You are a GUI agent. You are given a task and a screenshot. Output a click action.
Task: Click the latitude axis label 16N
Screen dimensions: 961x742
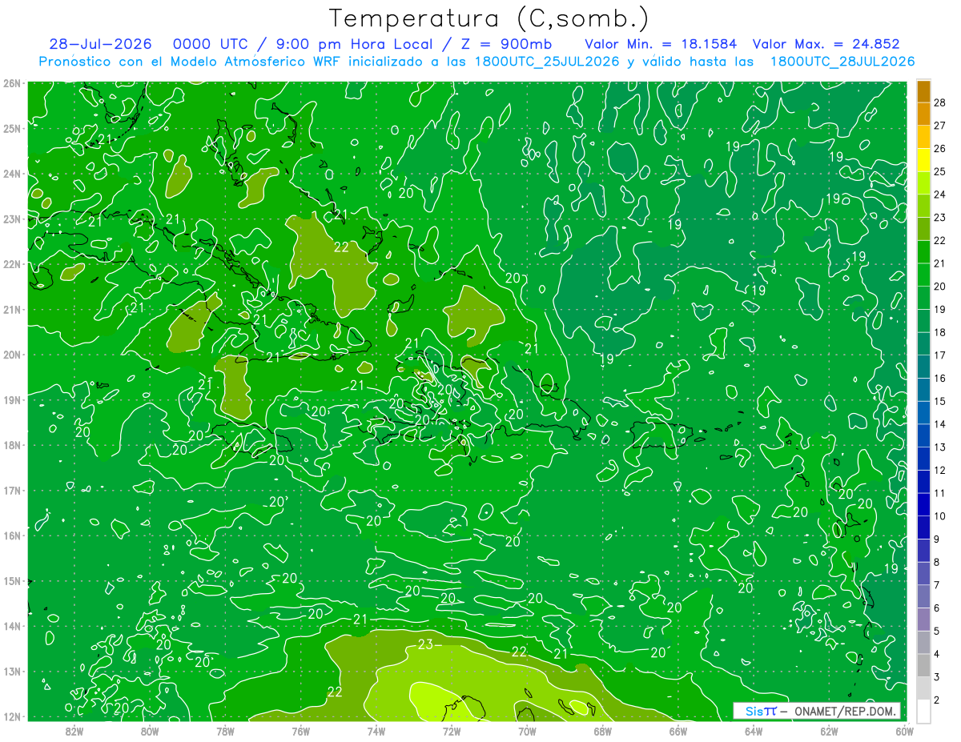12,535
